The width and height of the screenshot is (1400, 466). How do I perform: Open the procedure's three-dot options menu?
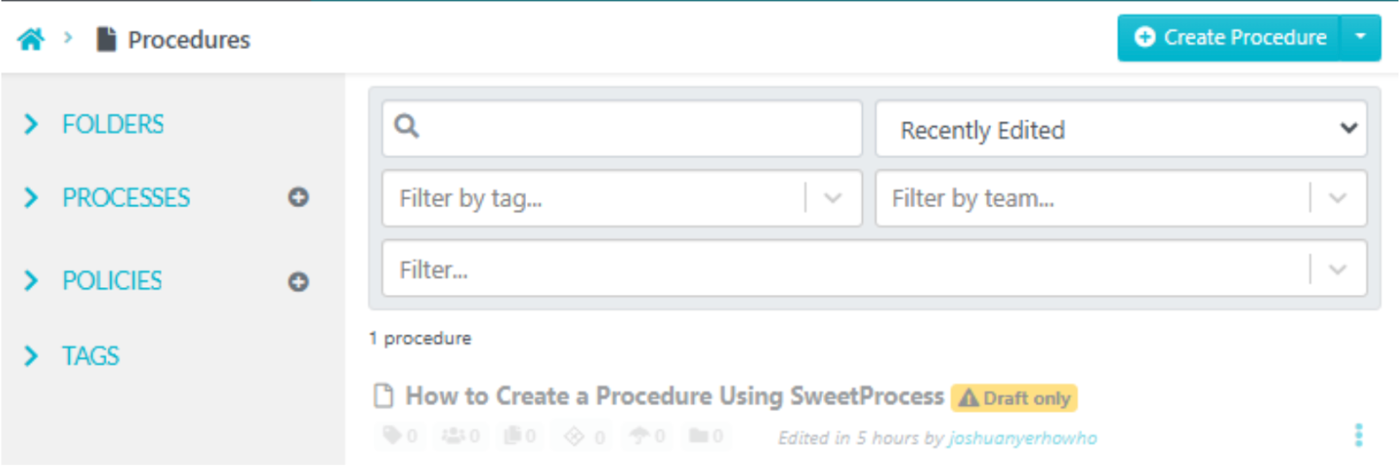click(x=1359, y=435)
